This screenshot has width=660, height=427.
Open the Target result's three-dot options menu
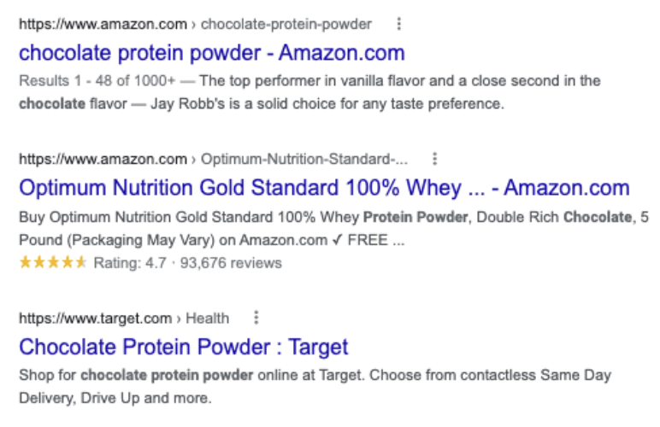tap(256, 318)
